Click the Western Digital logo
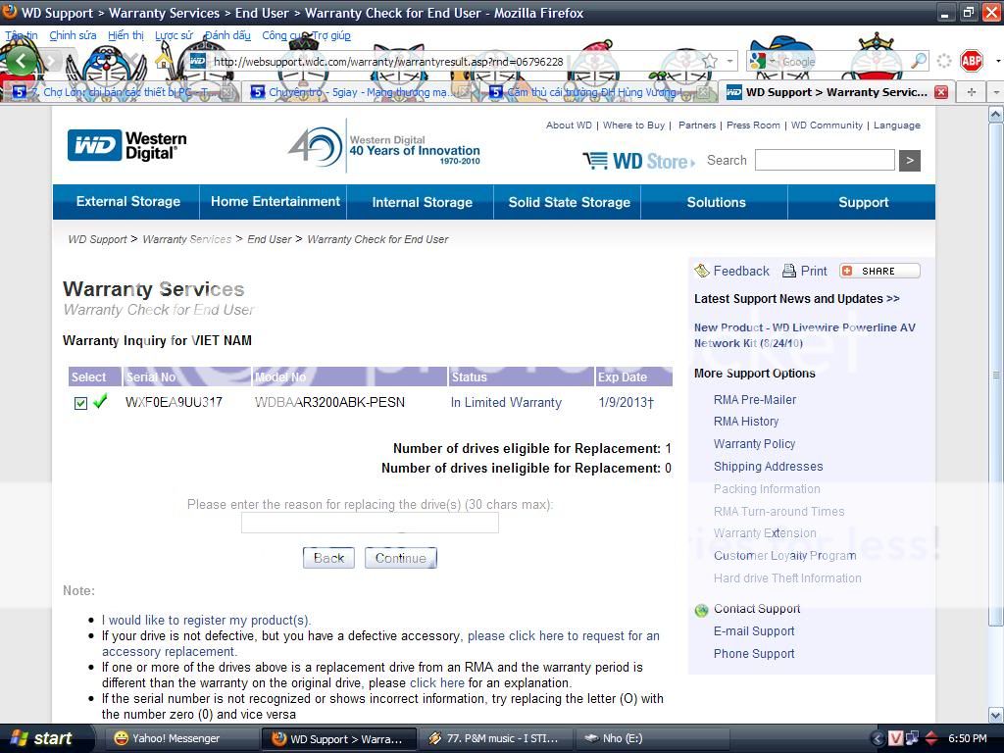Viewport: 1004px width, 753px height. pos(127,146)
